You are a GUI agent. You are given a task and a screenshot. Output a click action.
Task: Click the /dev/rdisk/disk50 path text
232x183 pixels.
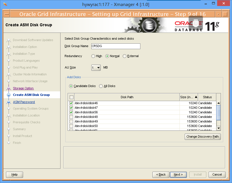pos(86,126)
